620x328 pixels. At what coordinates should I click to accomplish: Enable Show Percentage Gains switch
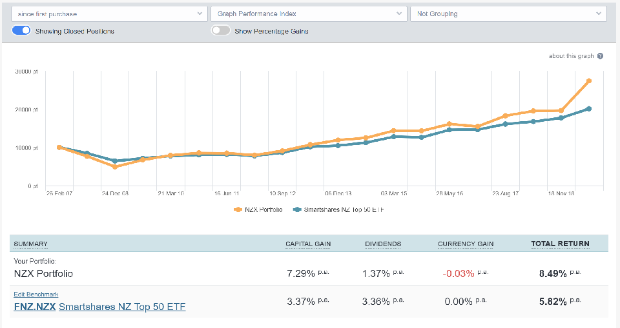pyautogui.click(x=221, y=31)
